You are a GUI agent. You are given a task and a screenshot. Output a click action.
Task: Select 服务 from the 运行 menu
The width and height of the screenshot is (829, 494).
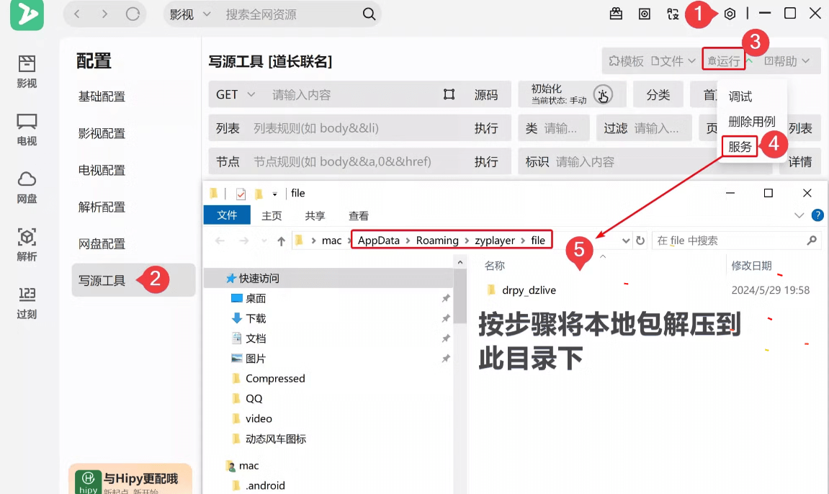click(740, 146)
